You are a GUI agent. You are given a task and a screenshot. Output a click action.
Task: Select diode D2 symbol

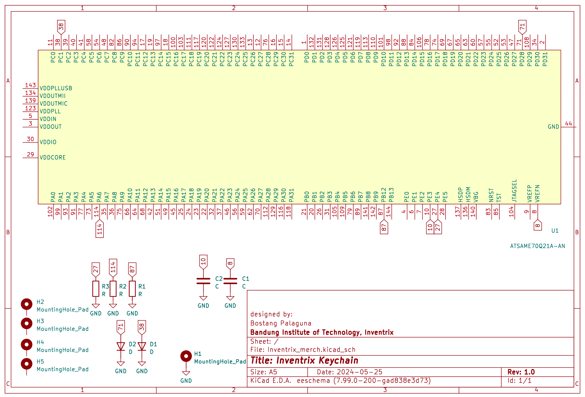[121, 346]
